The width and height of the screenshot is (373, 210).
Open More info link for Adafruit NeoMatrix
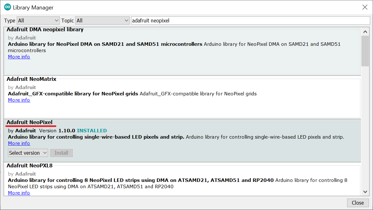19,100
